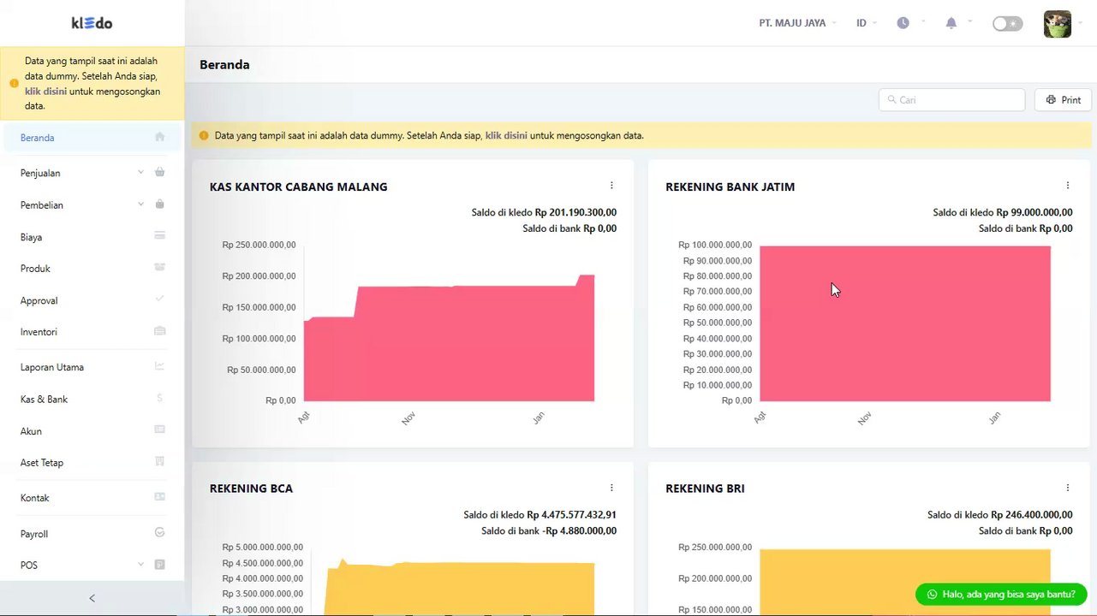Click the Cari search field
Viewport: 1097px width, 616px height.
tap(951, 100)
